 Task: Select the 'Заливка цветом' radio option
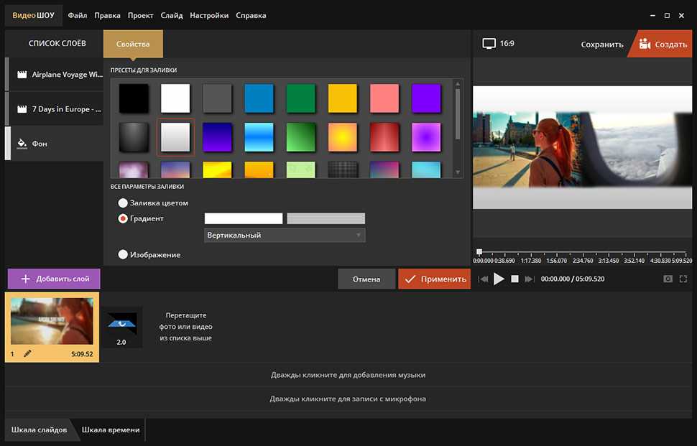[123, 203]
